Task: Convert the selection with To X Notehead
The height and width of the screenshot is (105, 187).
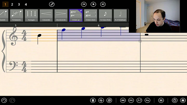Action: point(120,16)
